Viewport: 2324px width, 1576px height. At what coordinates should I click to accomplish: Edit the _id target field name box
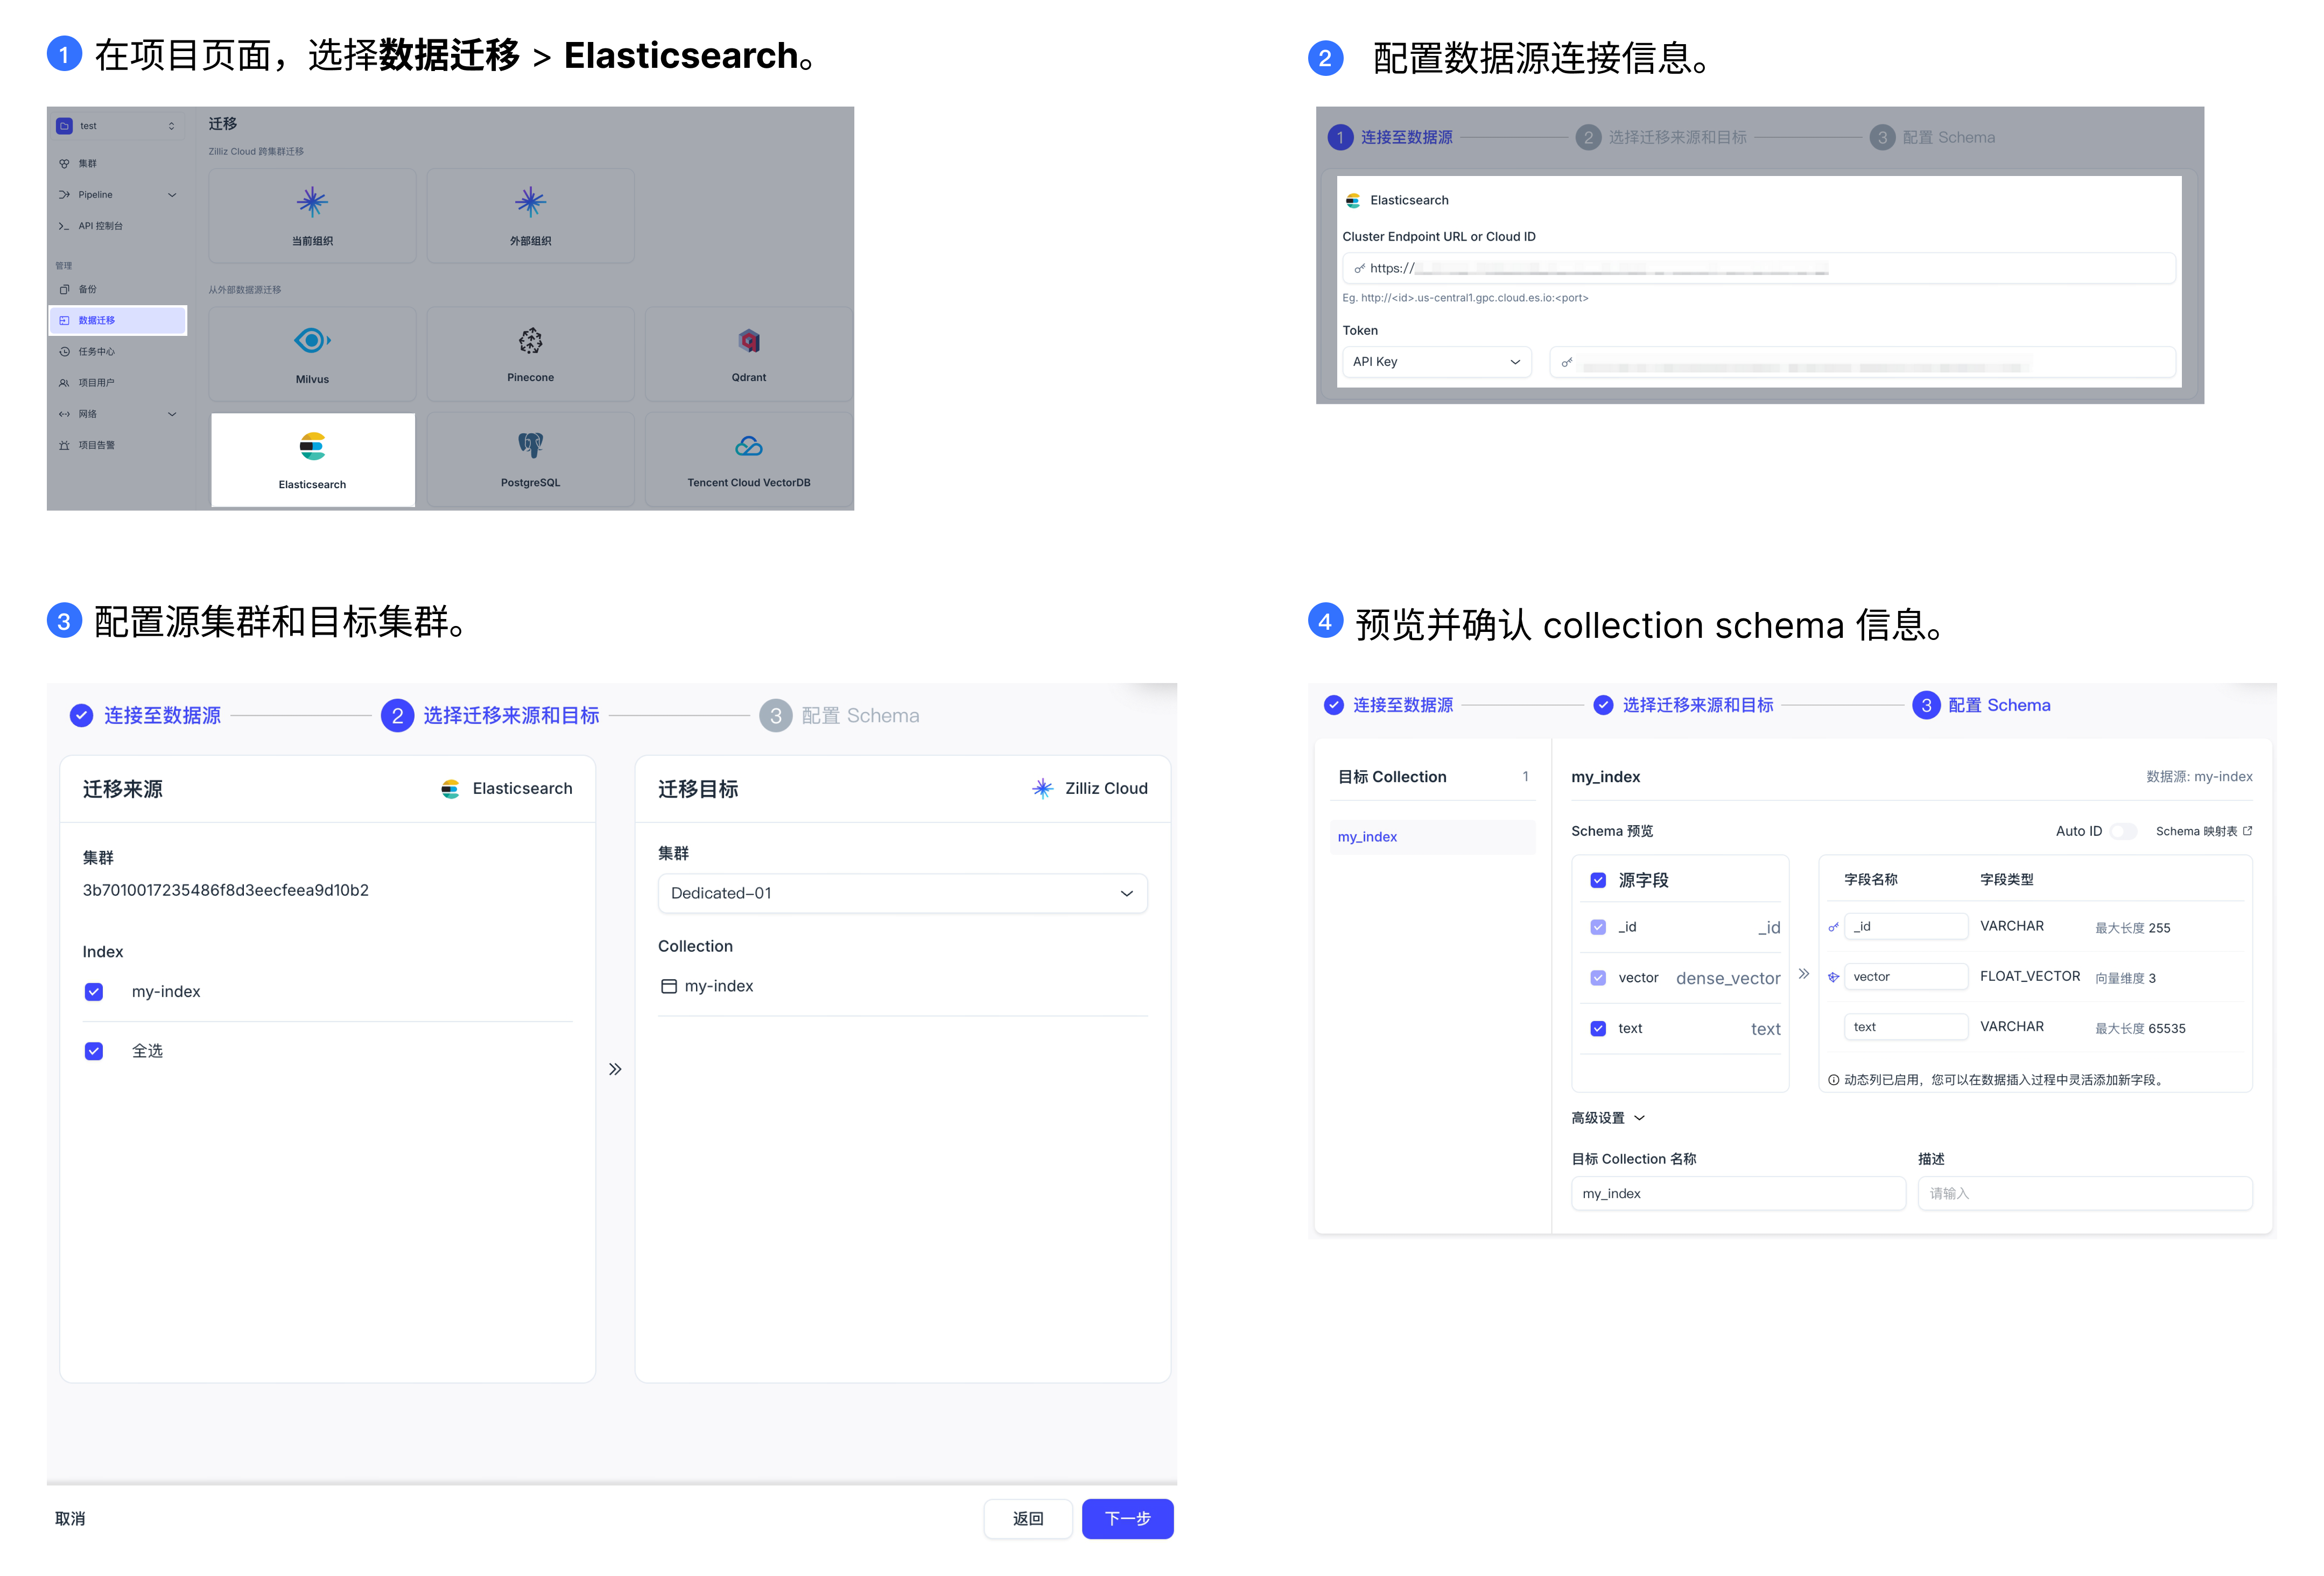click(x=1906, y=927)
